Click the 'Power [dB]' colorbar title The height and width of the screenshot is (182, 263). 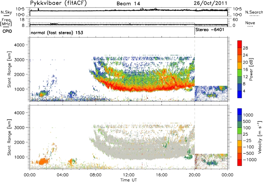click(251, 69)
